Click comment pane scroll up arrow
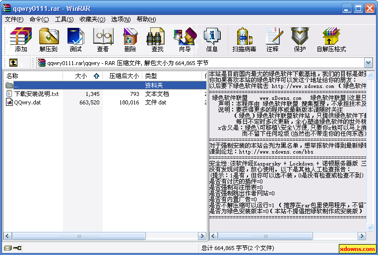 point(370,76)
